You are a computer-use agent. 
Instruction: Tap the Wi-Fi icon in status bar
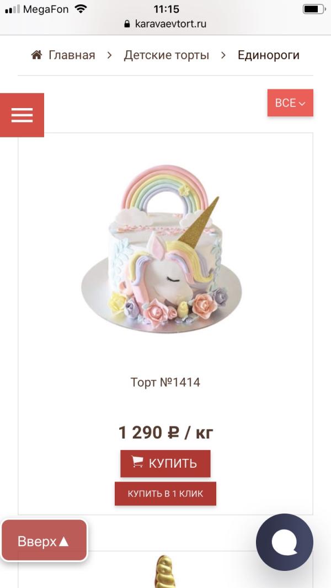[x=80, y=9]
